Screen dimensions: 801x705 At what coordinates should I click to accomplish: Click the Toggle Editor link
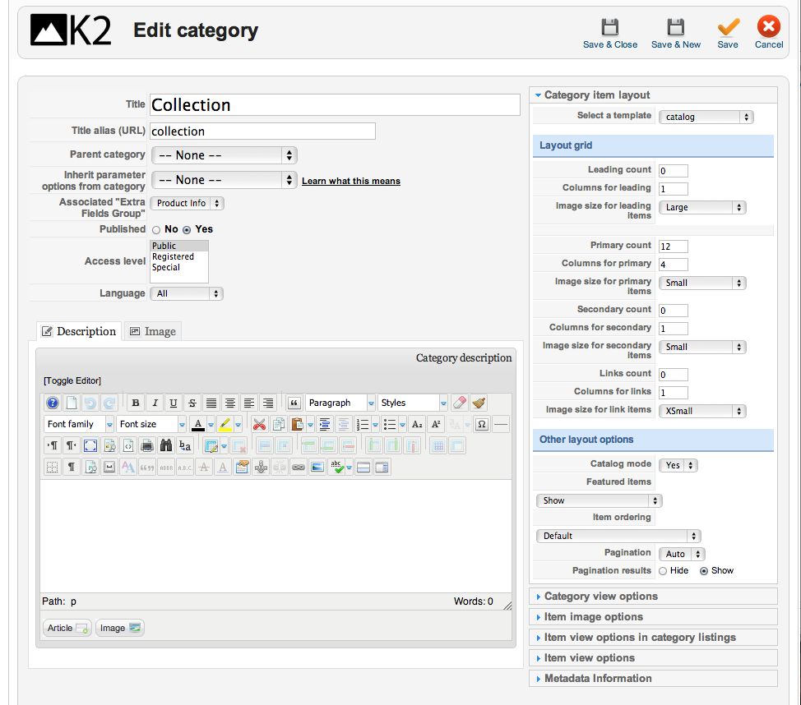click(x=72, y=380)
